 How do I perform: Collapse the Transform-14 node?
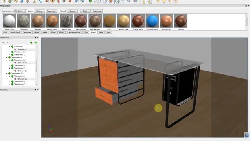tap(7, 58)
